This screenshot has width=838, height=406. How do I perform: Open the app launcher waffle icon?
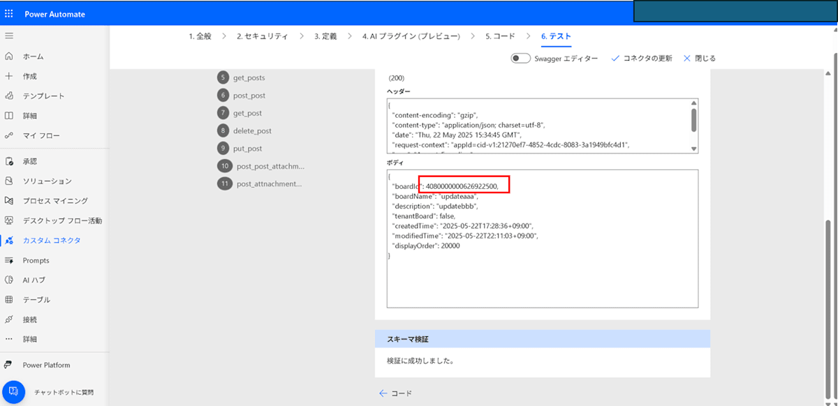[x=9, y=14]
